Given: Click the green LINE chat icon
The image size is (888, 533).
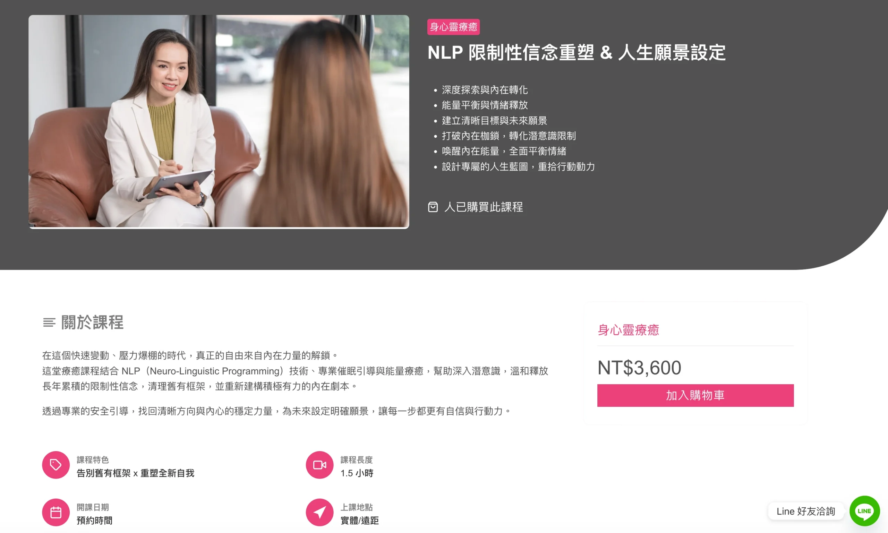Looking at the screenshot, I should coord(864,511).
